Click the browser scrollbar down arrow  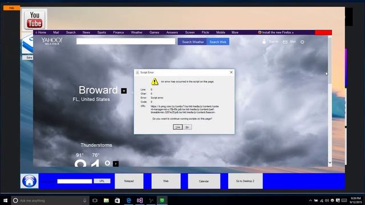(330, 162)
